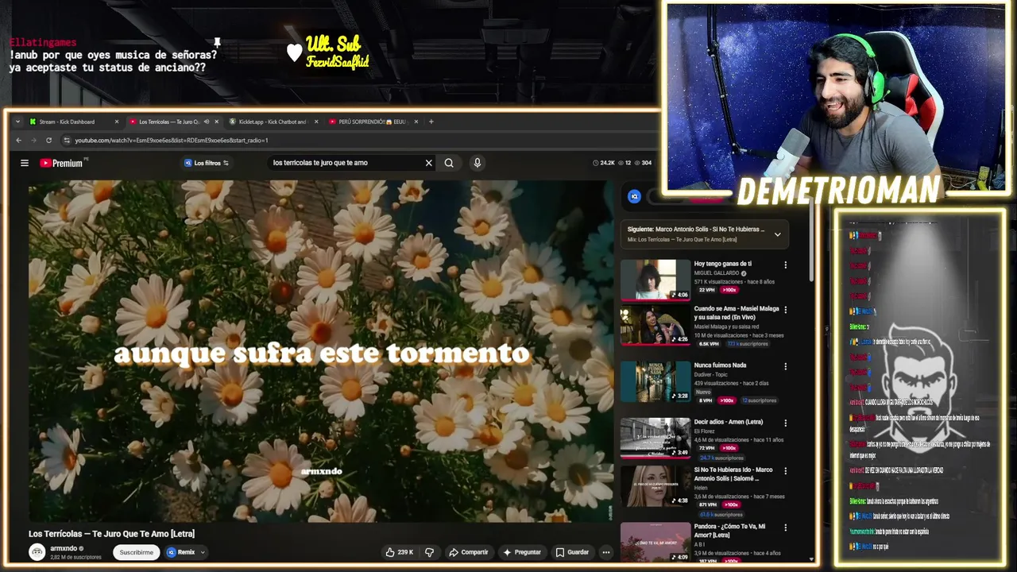Open options for Cuando se Ama video
The width and height of the screenshot is (1017, 572).
pos(786,309)
